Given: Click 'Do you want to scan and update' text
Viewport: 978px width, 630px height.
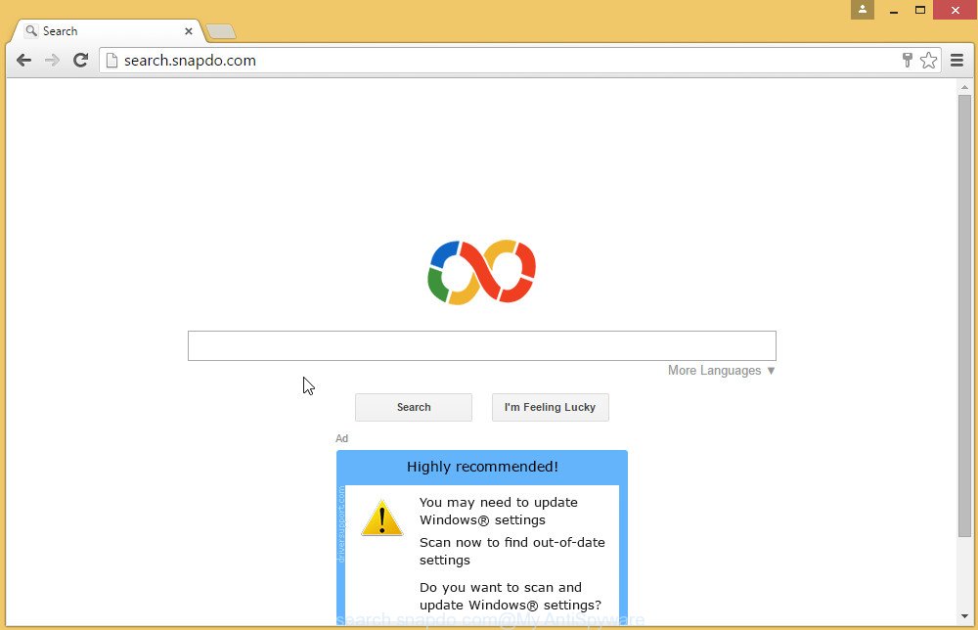Looking at the screenshot, I should click(511, 596).
